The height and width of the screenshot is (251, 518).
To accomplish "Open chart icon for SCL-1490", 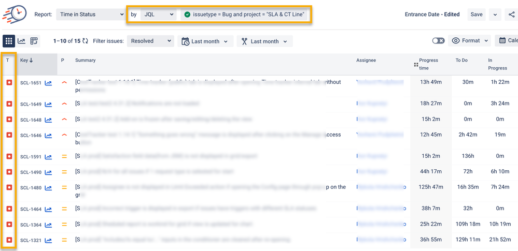I will point(48,172).
